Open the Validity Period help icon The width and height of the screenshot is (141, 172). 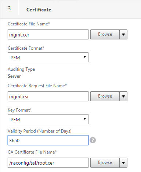[x=93, y=140]
